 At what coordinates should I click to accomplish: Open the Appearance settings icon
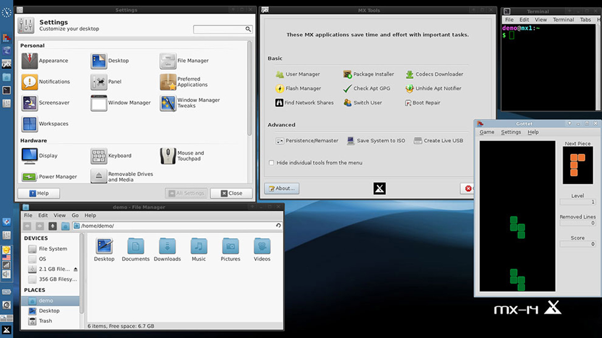30,61
